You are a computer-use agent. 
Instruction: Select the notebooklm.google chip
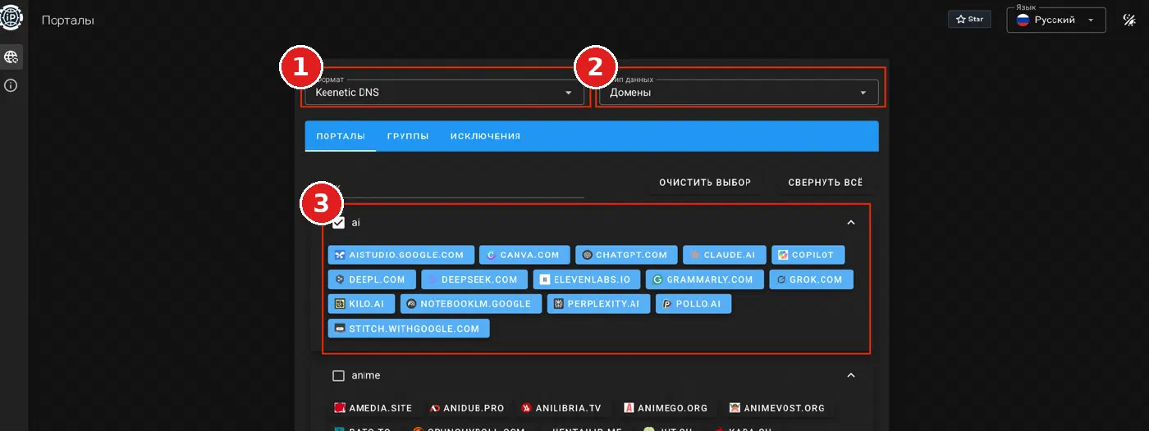tap(471, 304)
